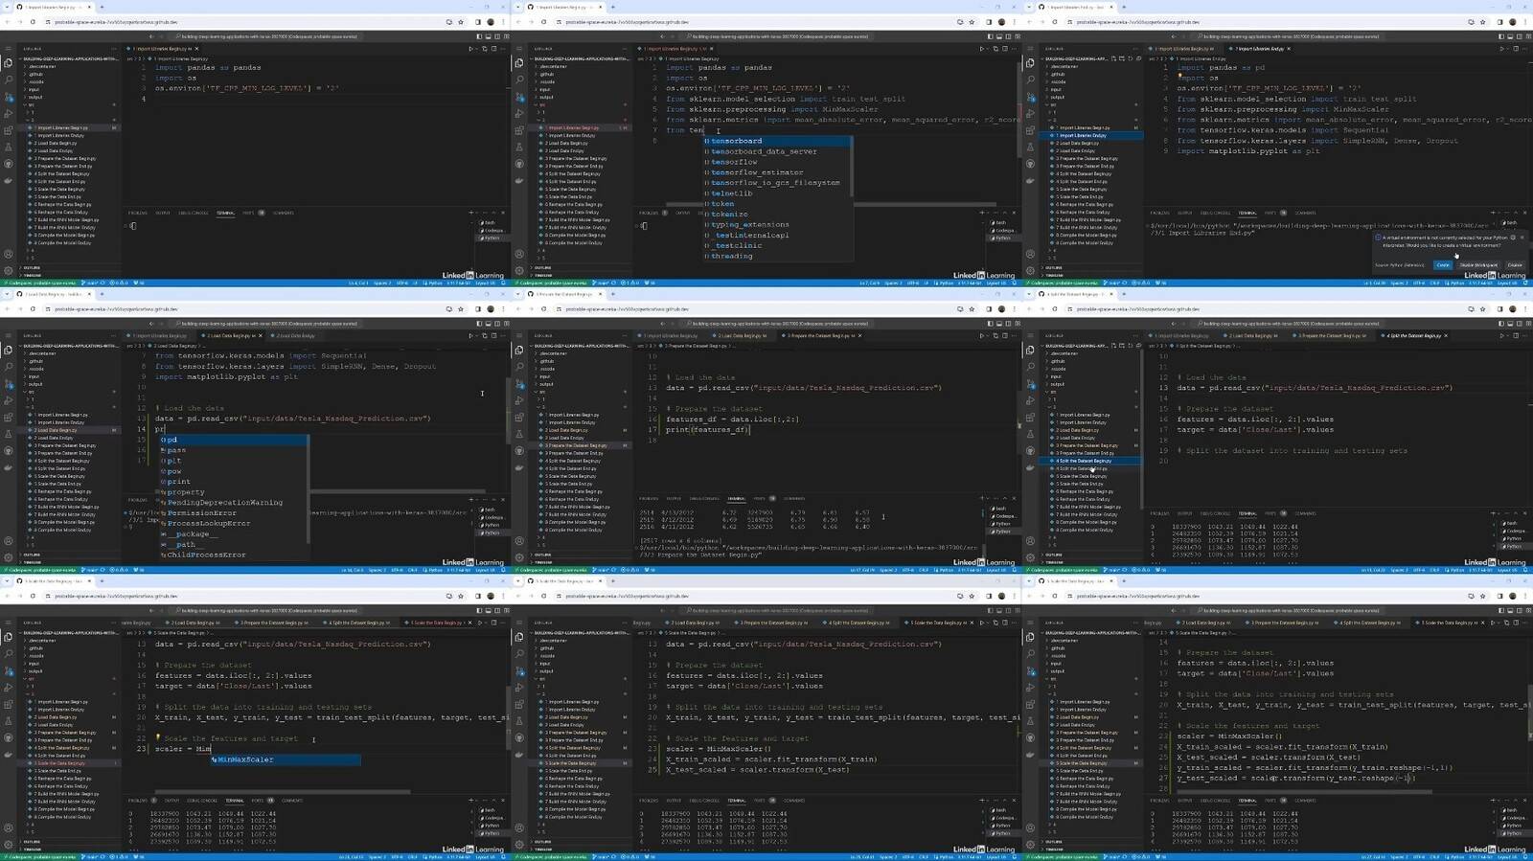Viewport: 1533px width, 861px height.
Task: Click Refresh Explorer icon in Explorer header
Action: (x=1129, y=58)
